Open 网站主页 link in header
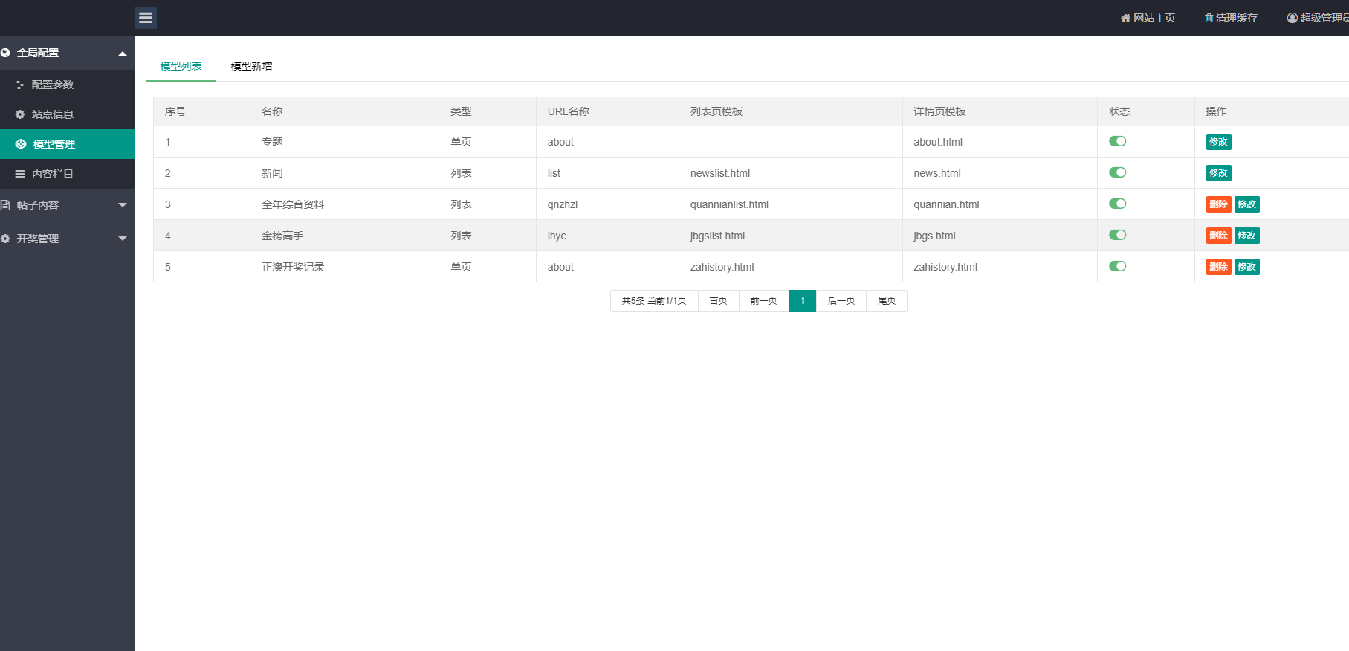Viewport: 1349px width, 651px height. point(1148,18)
